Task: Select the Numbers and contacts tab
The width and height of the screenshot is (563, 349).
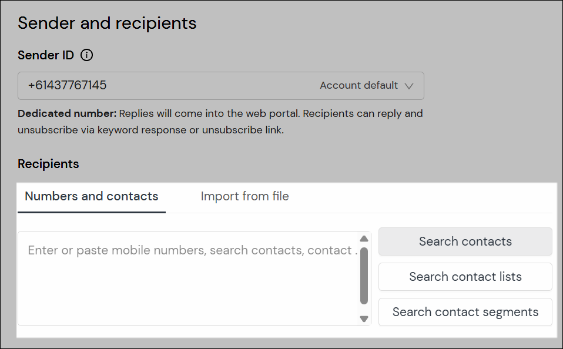Action: (91, 196)
